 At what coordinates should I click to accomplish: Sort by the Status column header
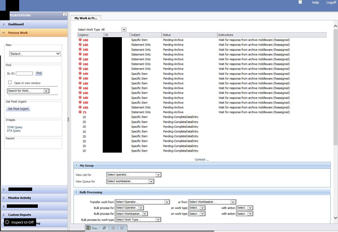190,35
